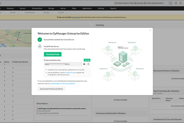Expand the Storage dashboard tab dropdown

[x=52, y=13]
